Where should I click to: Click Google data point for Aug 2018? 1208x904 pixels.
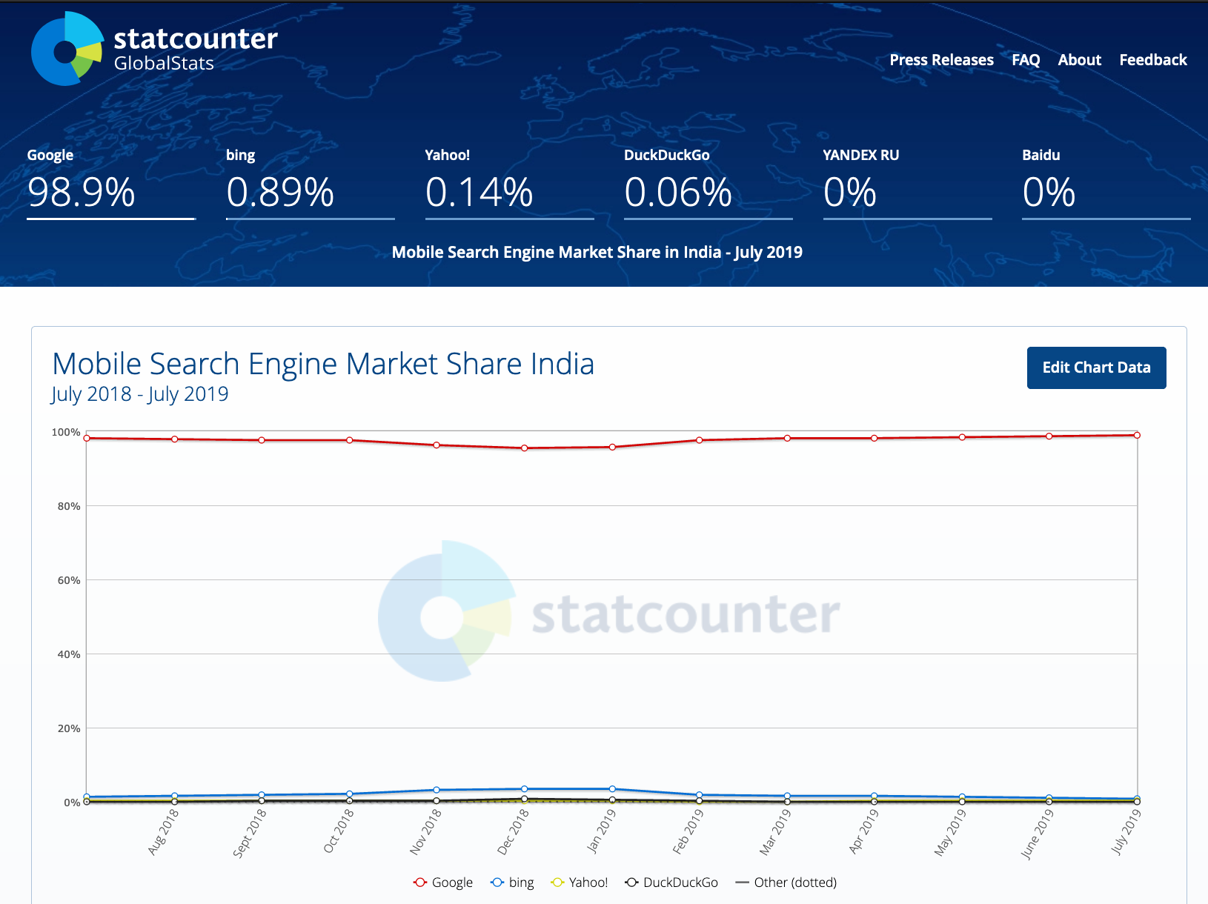coord(174,439)
